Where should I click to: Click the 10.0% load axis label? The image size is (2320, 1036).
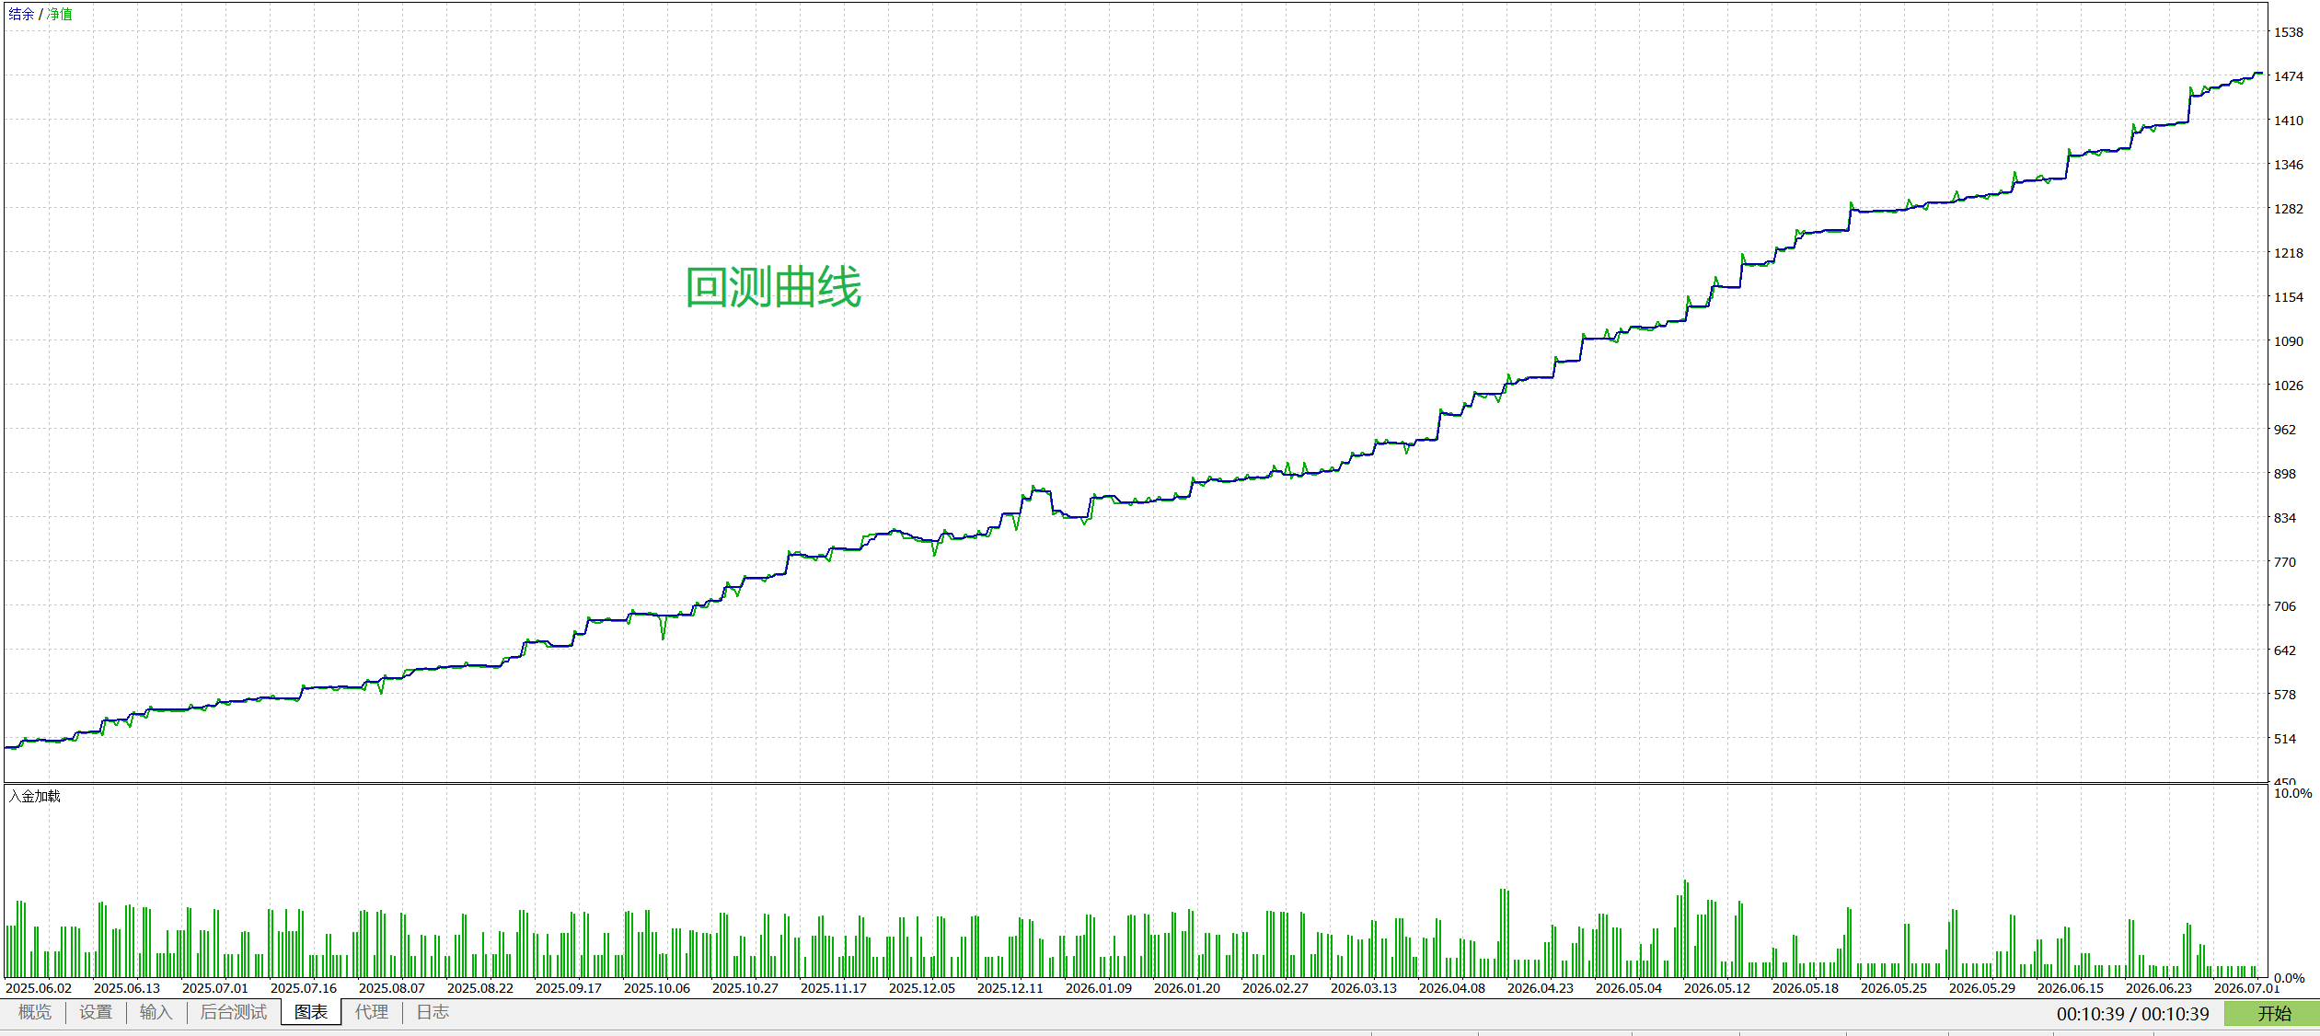point(2292,793)
